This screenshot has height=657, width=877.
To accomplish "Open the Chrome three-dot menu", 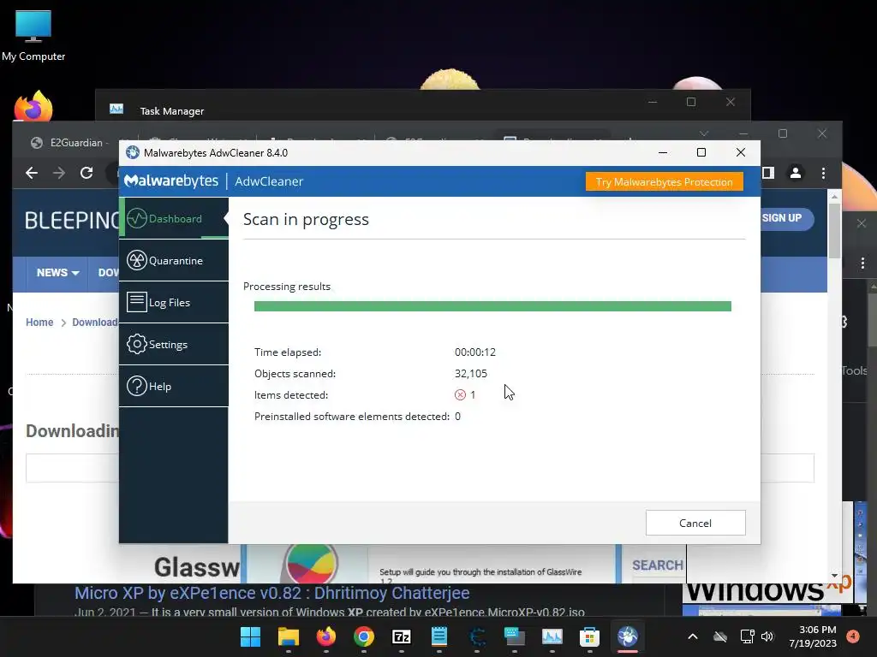I will pos(823,173).
